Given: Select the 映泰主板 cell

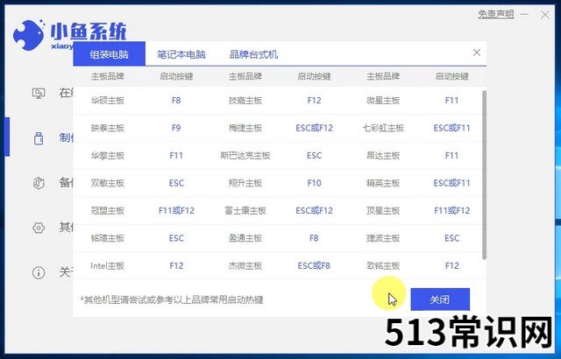Looking at the screenshot, I should click(107, 128).
